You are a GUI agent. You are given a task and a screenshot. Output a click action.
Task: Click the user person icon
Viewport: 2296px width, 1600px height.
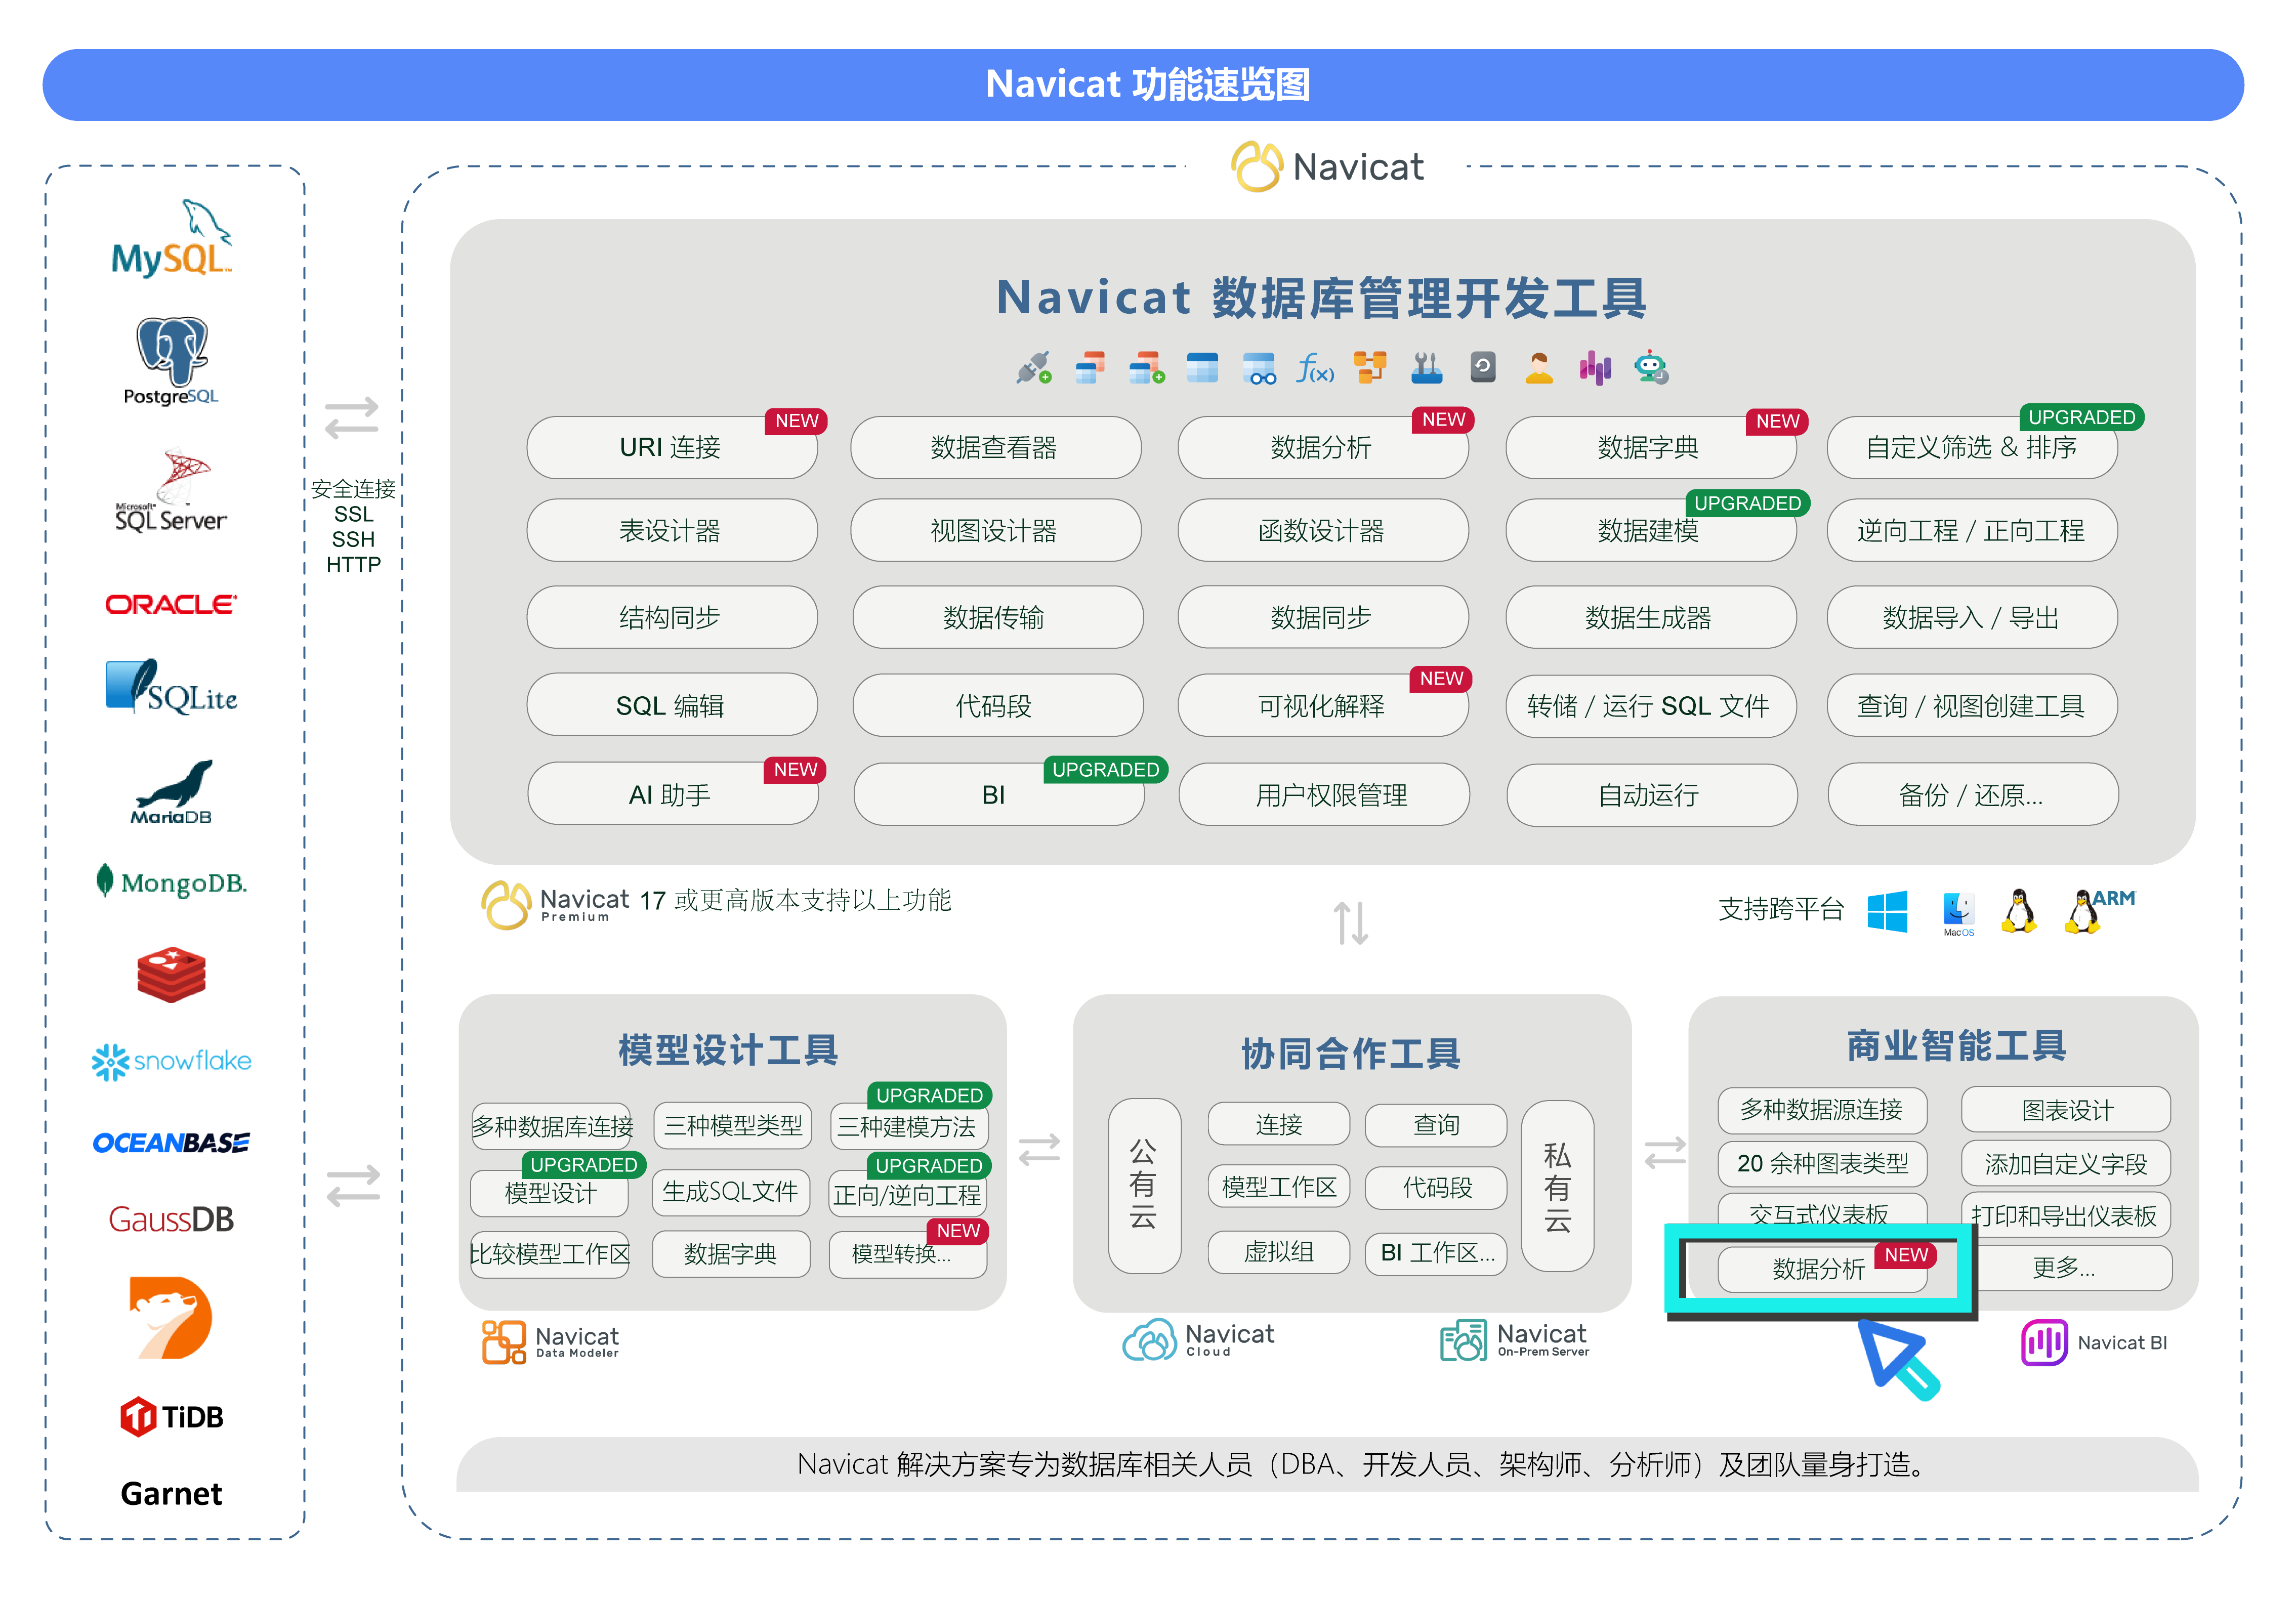click(x=1539, y=368)
